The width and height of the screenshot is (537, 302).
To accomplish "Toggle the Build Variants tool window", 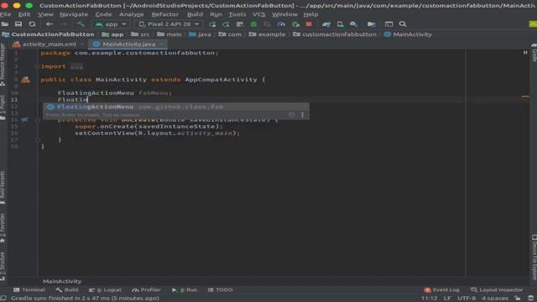I will tap(3, 187).
